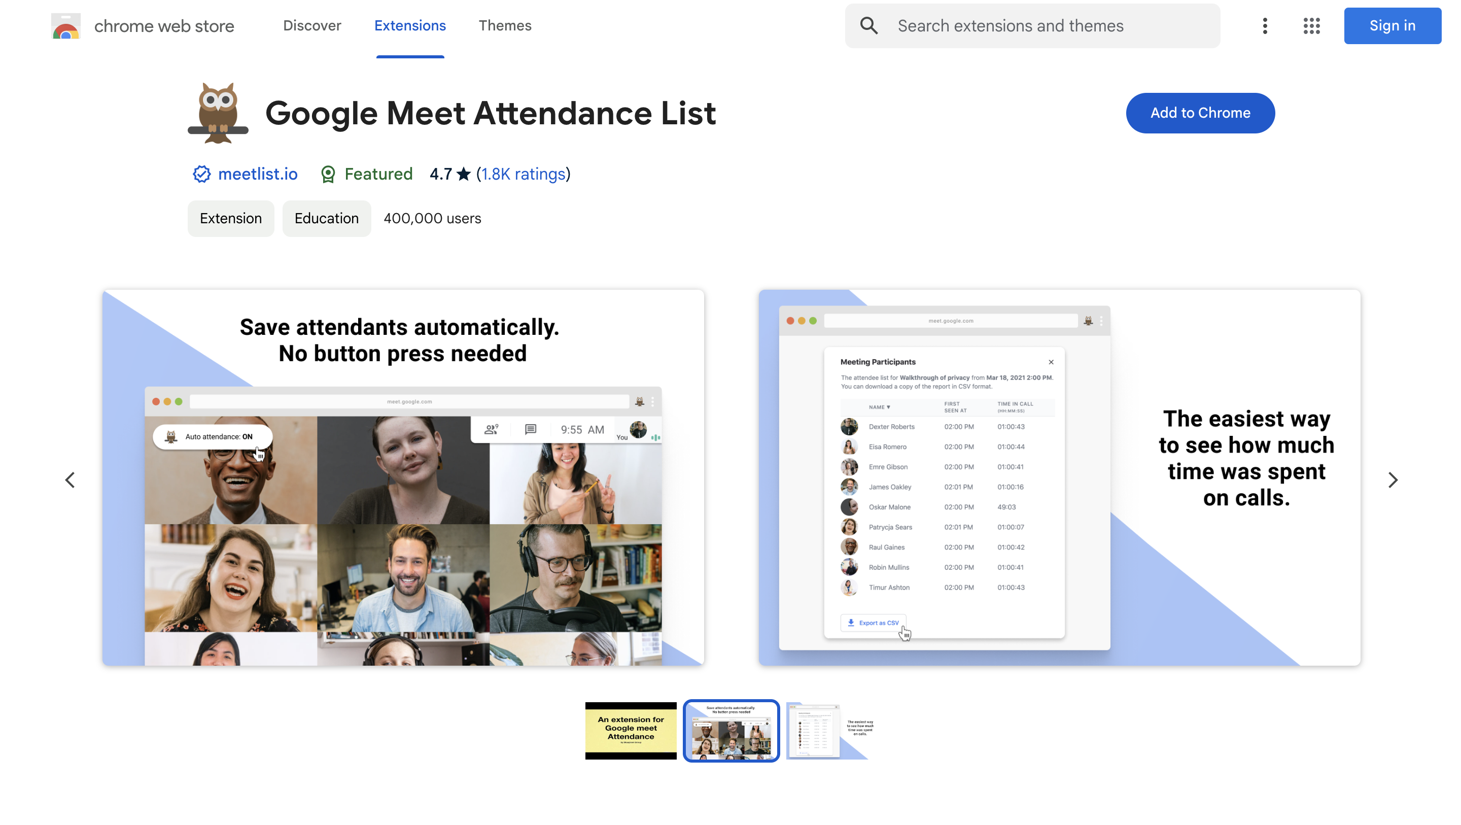Show previous screenshot using left chevron

69,479
